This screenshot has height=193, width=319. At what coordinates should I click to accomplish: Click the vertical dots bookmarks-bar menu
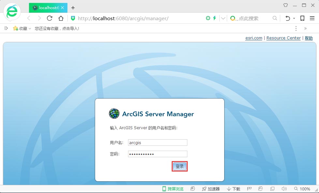pos(296,28)
